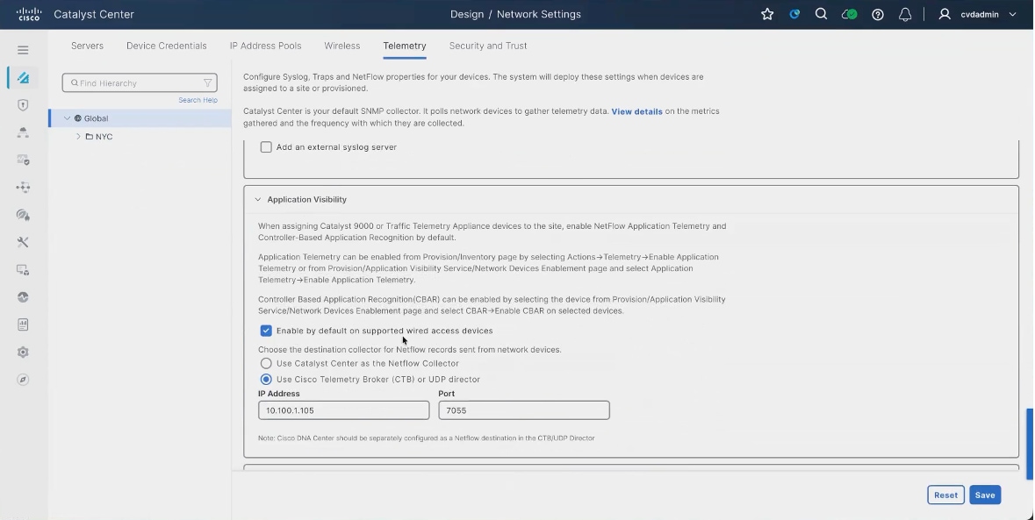Open the Security and Trust tab
Viewport: 1035px width, 520px height.
pos(488,46)
